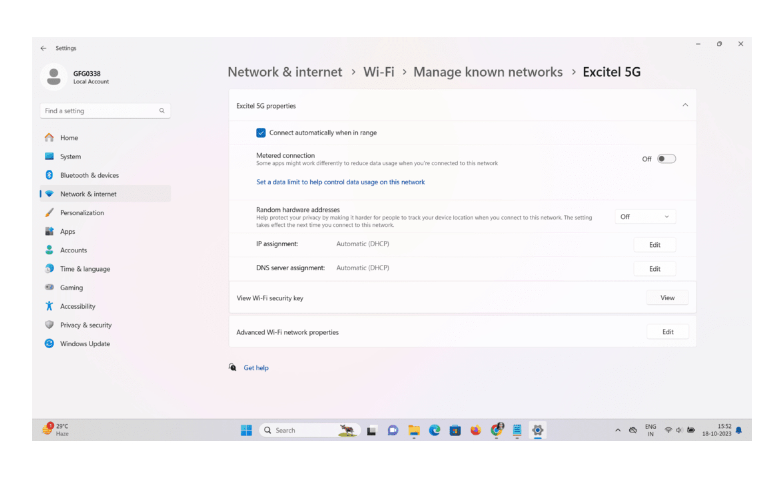Viewport: 784px width, 478px height.
Task: Open the Random hardware addresses dropdown
Action: click(645, 217)
